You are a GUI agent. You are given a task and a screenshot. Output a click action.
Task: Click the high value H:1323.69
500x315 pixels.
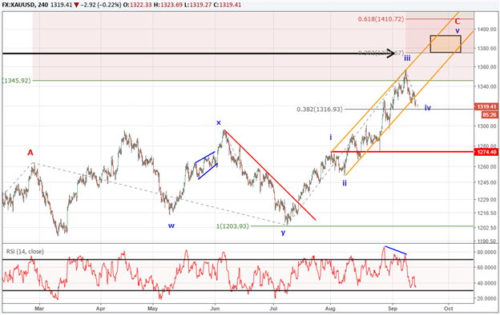(x=169, y=5)
